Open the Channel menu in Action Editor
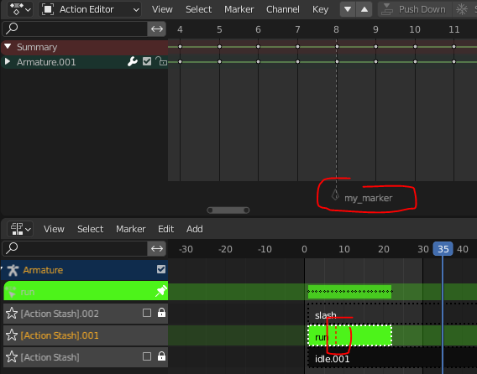Image resolution: width=477 pixels, height=374 pixels. click(283, 10)
